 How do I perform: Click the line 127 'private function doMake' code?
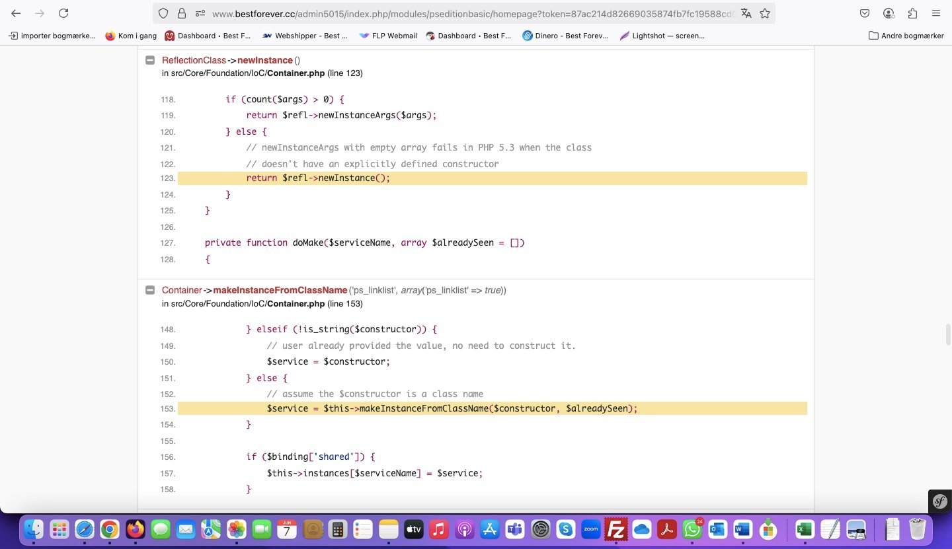[364, 242]
